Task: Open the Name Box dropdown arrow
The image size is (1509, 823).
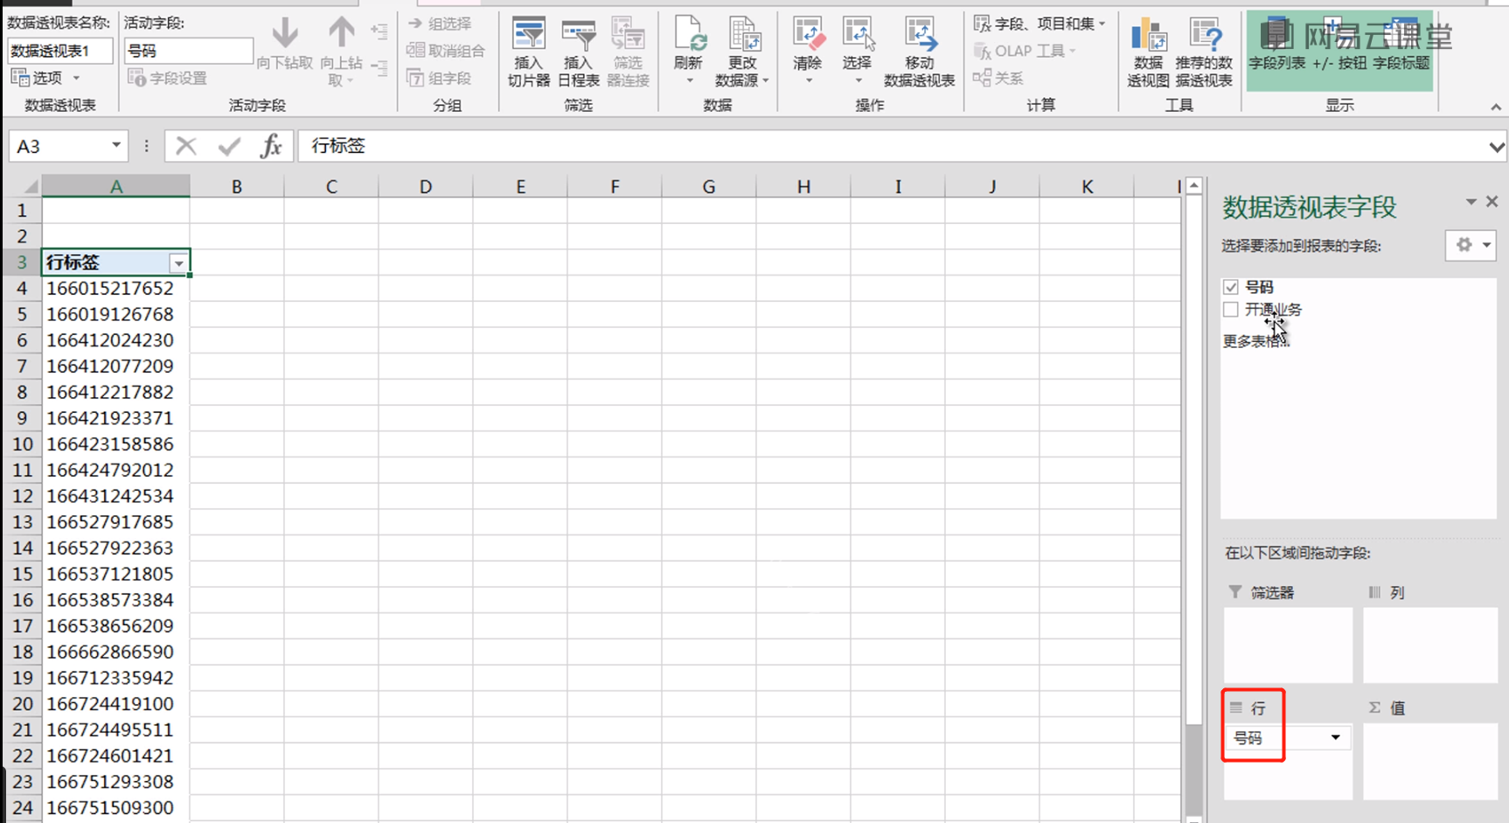Action: [x=115, y=145]
